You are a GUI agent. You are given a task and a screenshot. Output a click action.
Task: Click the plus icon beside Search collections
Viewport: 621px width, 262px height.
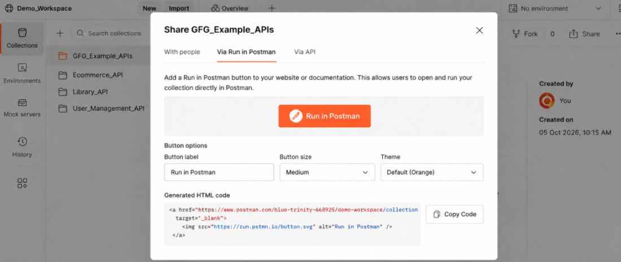60,33
